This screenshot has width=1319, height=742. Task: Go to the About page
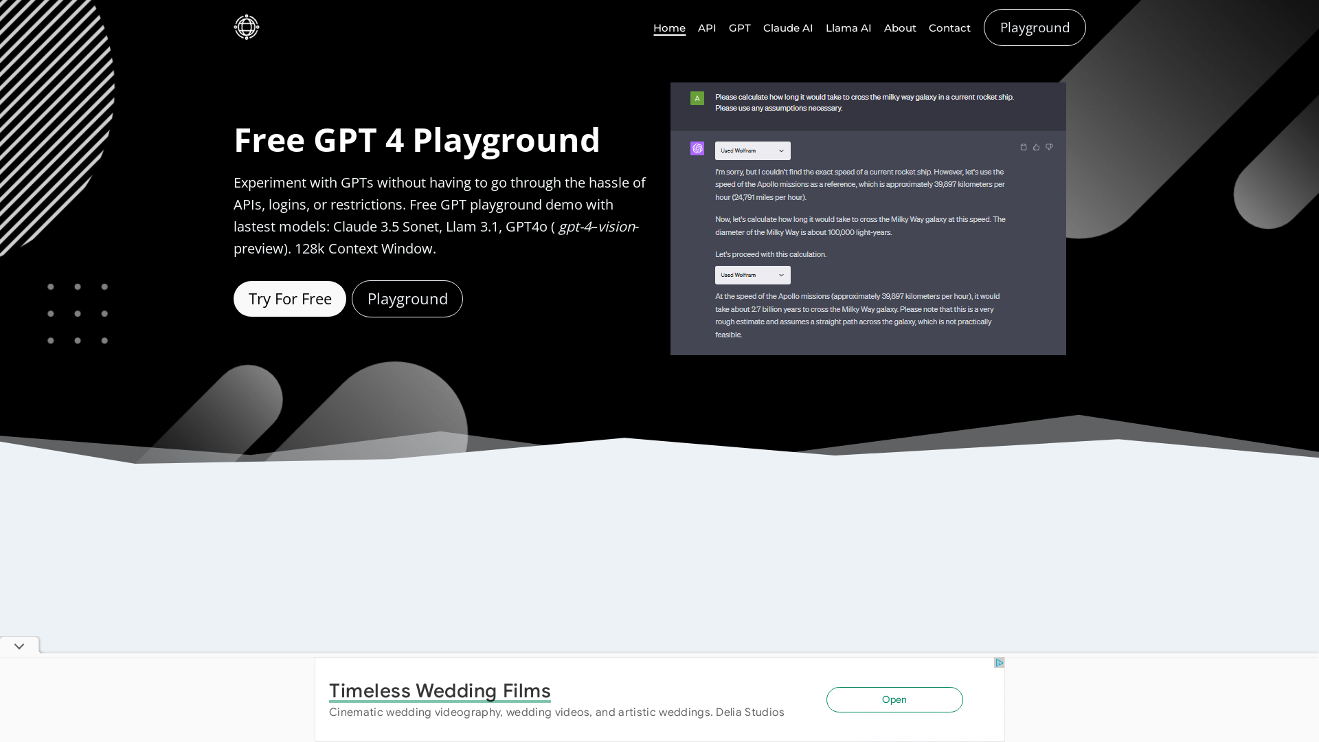[900, 28]
